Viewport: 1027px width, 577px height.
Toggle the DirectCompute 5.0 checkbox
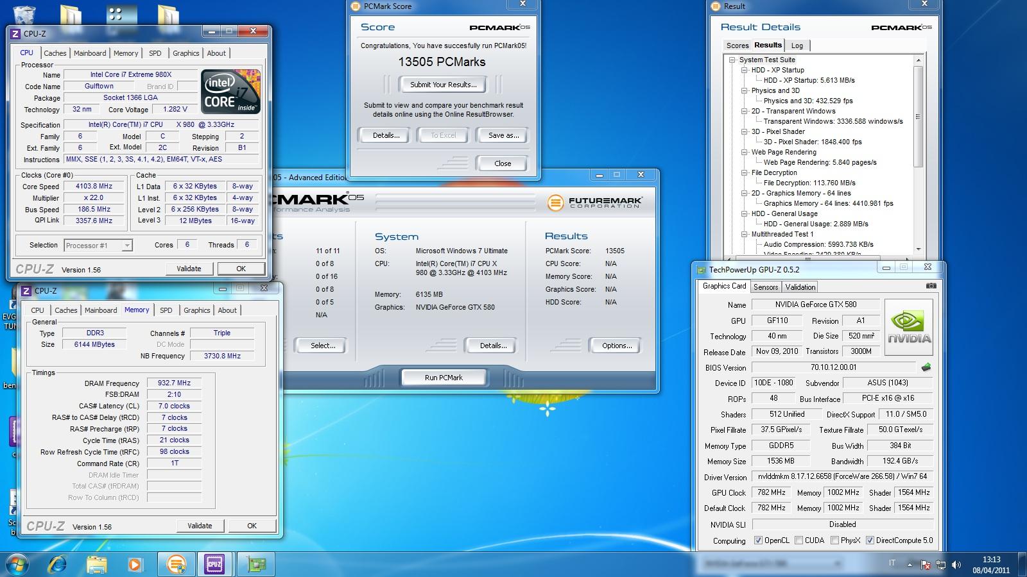pyautogui.click(x=870, y=540)
